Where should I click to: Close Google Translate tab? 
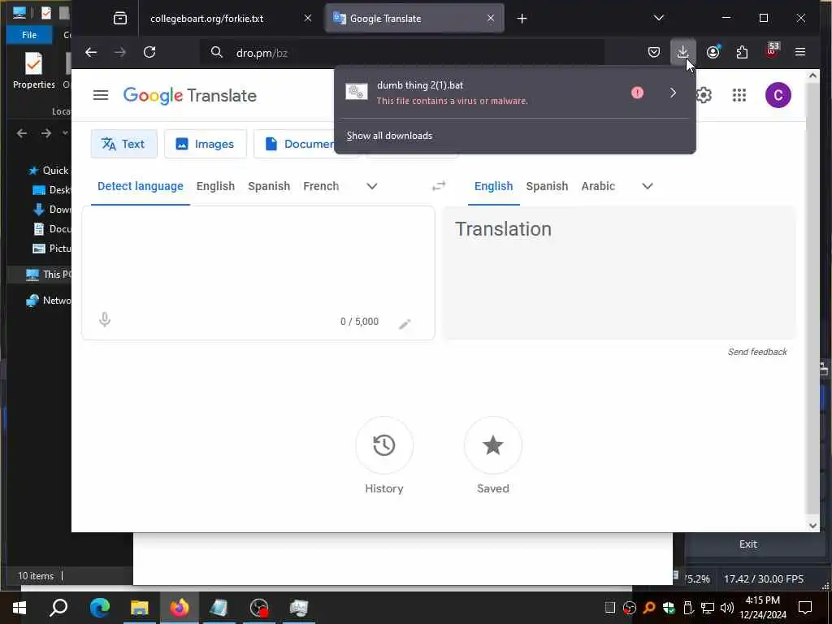[491, 19]
